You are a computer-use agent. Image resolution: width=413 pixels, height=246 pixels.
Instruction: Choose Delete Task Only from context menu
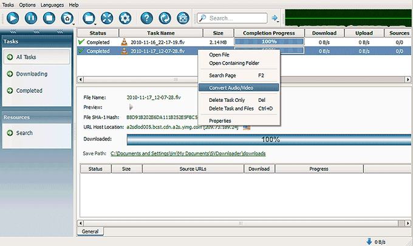[x=227, y=100]
